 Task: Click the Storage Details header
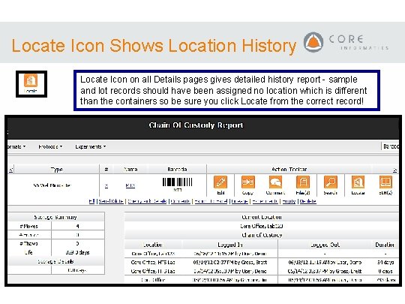point(55,262)
